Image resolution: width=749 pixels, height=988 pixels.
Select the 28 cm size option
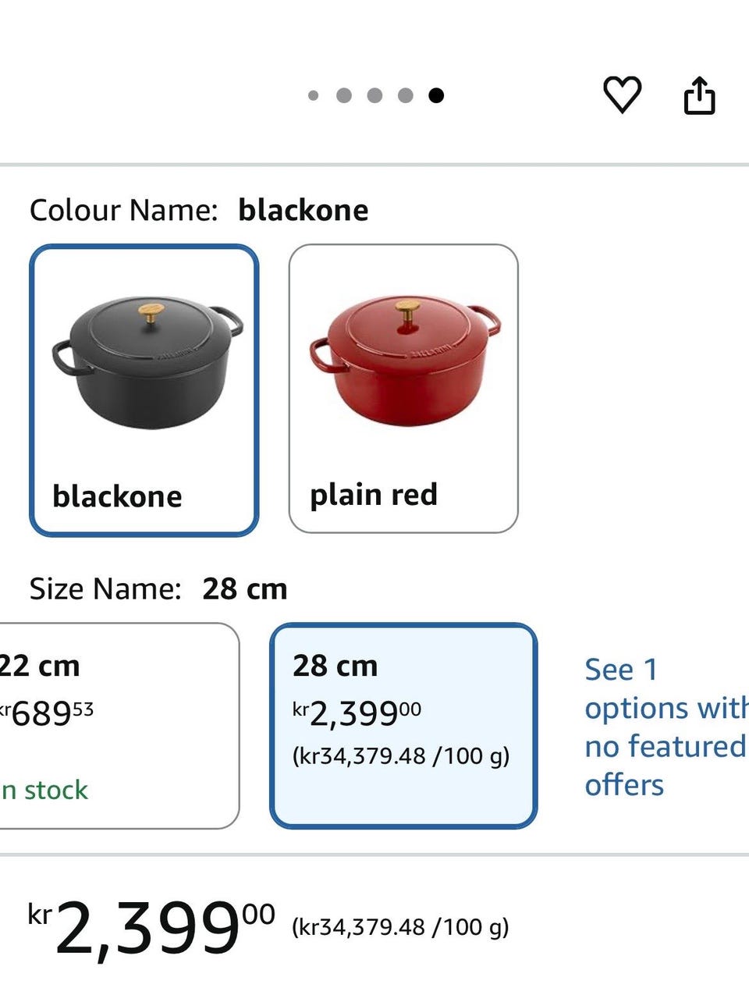pos(403,725)
